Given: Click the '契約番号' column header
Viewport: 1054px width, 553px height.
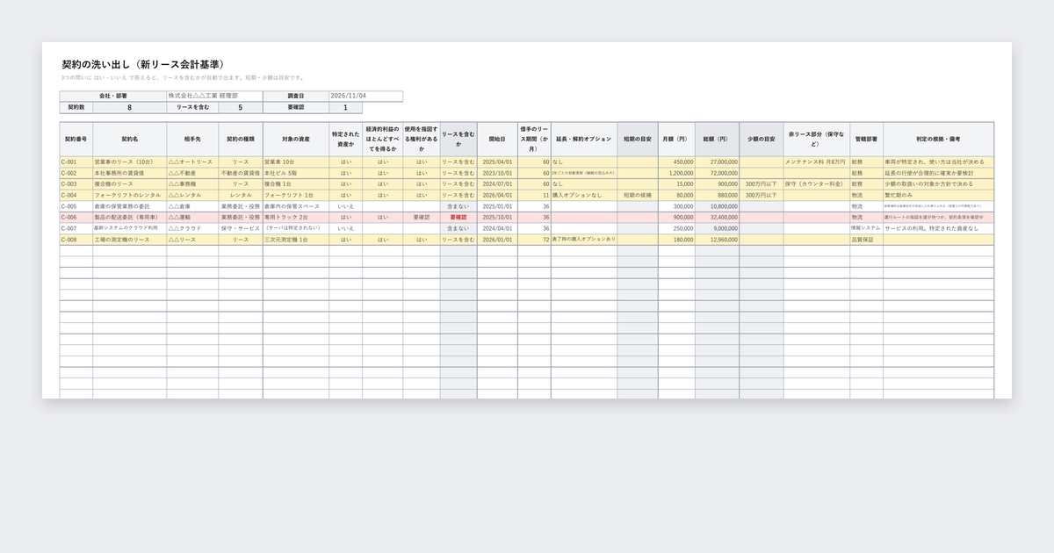Looking at the screenshot, I should point(76,139).
